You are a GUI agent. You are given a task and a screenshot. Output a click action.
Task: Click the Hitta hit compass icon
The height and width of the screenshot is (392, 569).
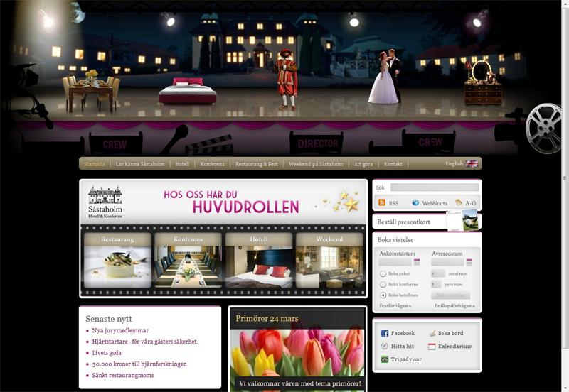[385, 347]
